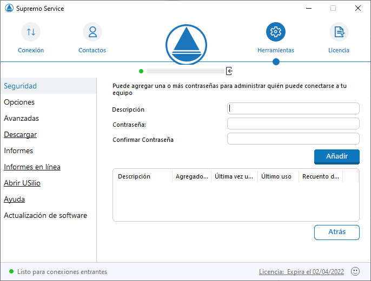
Task: Open the Ayuda link
Action: click(x=14, y=200)
